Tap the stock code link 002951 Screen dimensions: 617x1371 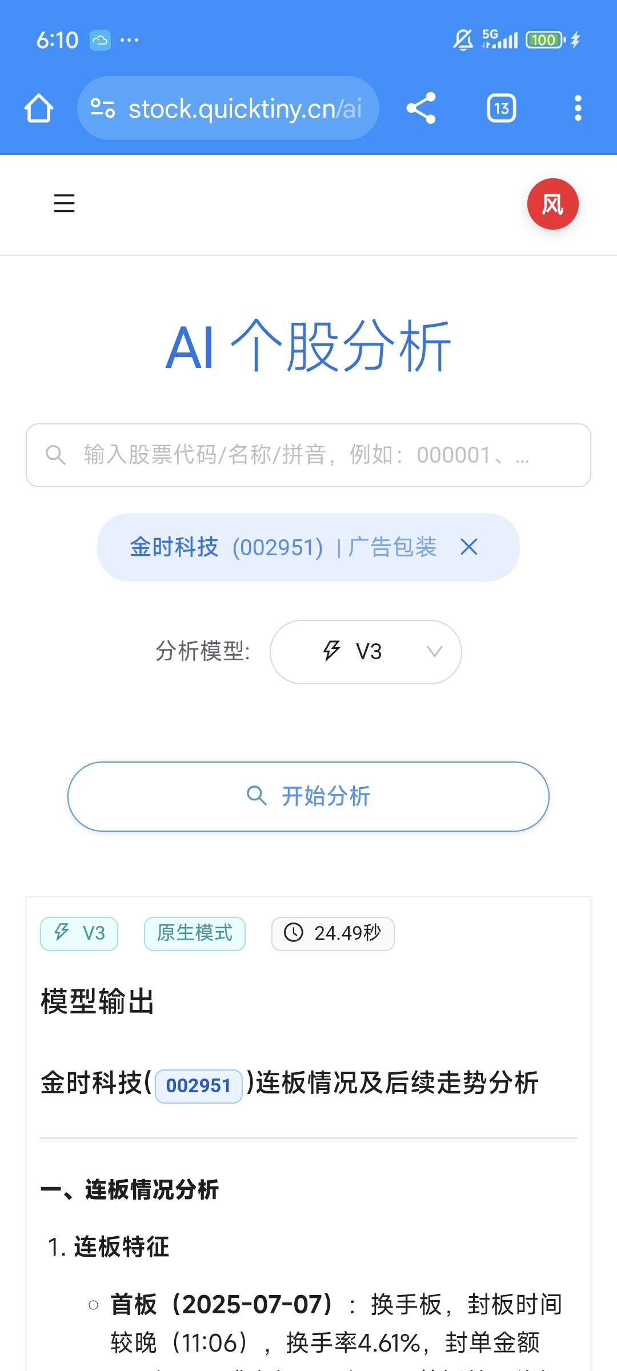point(199,1086)
